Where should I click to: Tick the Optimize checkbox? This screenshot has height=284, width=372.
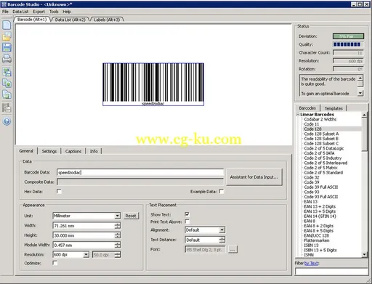click(x=55, y=263)
